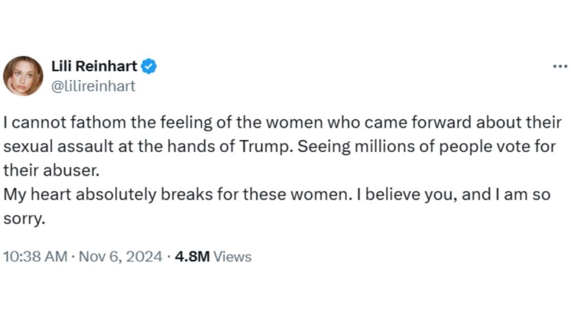The width and height of the screenshot is (571, 321).
Task: Click the final word "sorry." in the tweet
Action: [23, 220]
